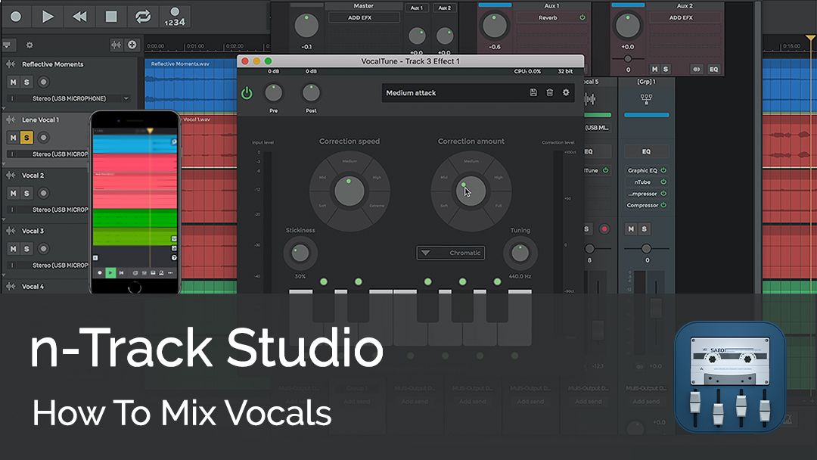Open the Reverb effect on Aux 1

click(548, 17)
